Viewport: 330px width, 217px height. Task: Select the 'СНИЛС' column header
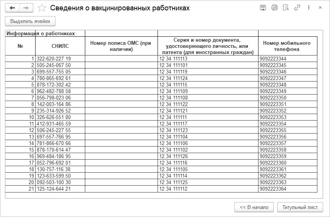click(x=60, y=46)
